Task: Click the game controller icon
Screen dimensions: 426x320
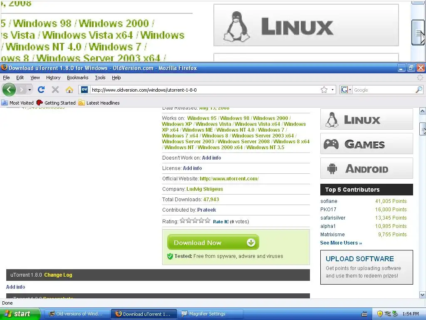Action: 331,144
